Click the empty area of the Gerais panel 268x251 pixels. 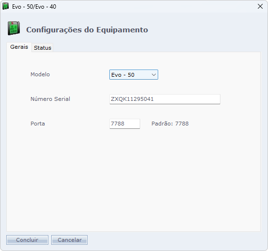(134, 179)
